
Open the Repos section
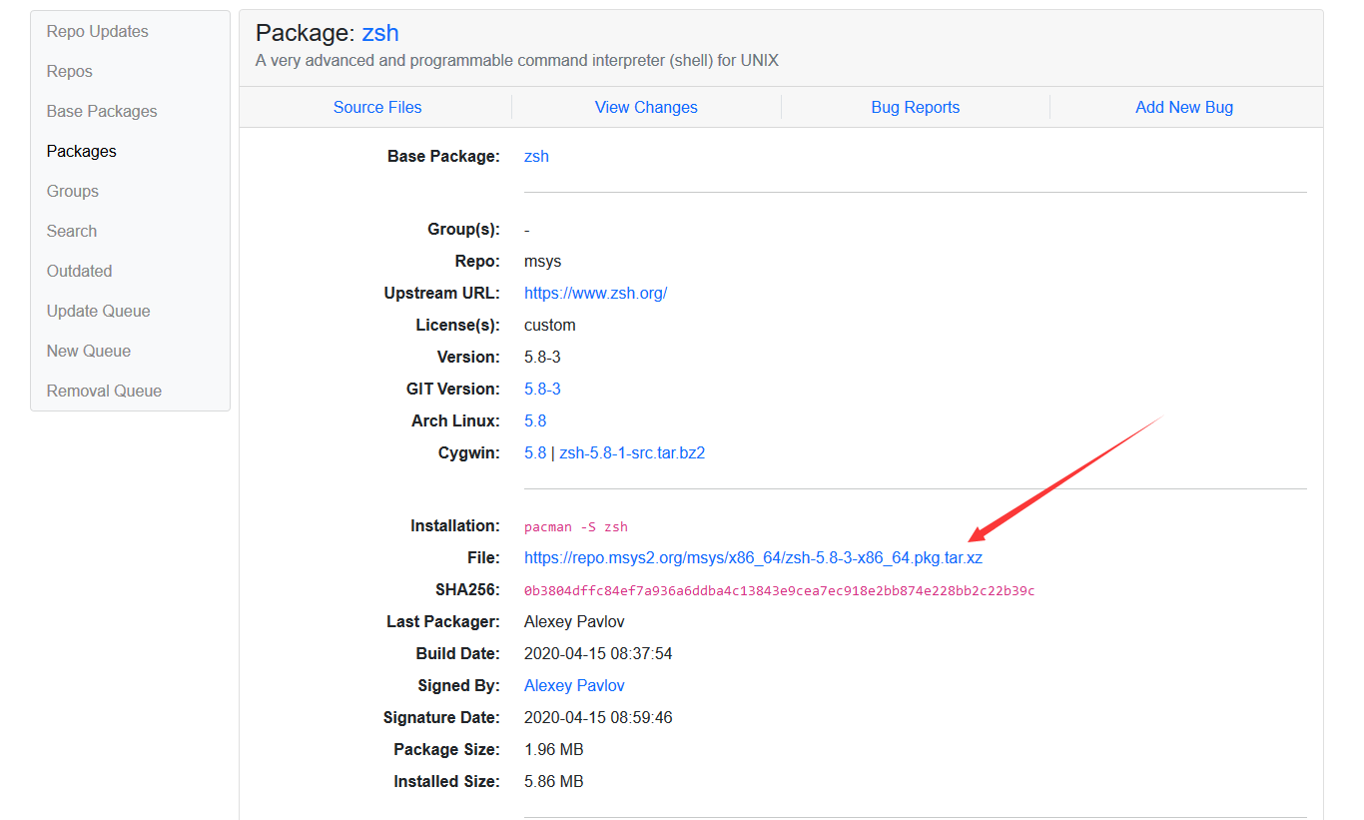[x=69, y=71]
